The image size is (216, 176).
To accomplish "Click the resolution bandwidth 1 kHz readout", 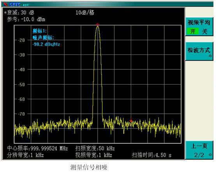I will [x=25, y=155].
